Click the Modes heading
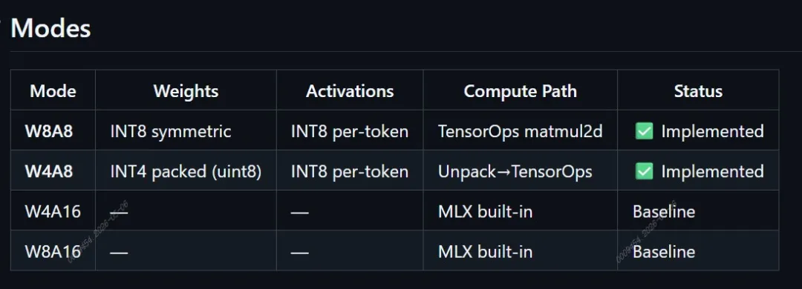This screenshot has width=802, height=289. tap(50, 27)
